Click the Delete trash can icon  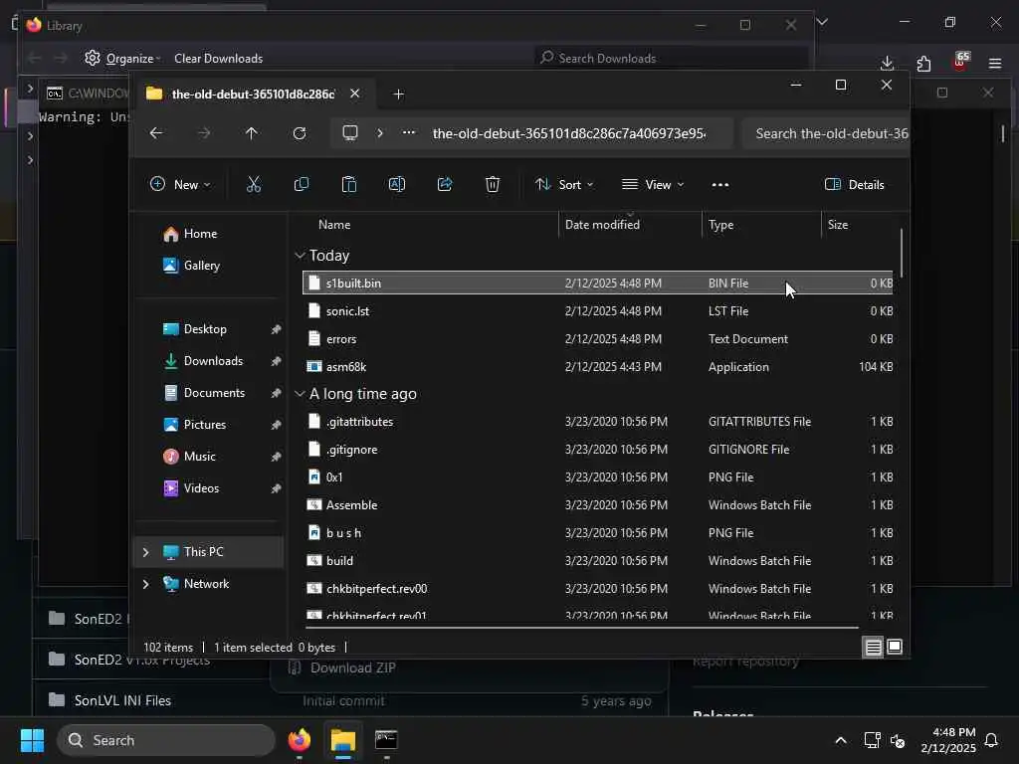[x=493, y=184]
